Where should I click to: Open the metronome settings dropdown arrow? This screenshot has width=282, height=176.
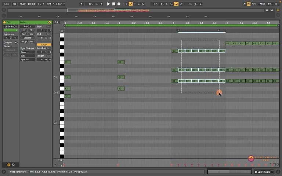(x=54, y=4)
